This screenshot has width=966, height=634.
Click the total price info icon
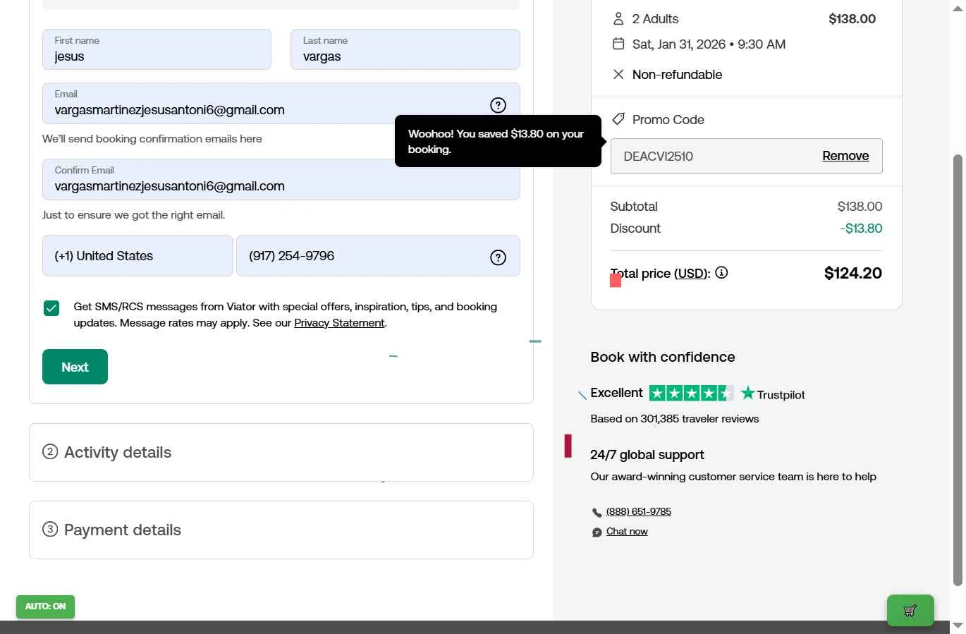721,273
